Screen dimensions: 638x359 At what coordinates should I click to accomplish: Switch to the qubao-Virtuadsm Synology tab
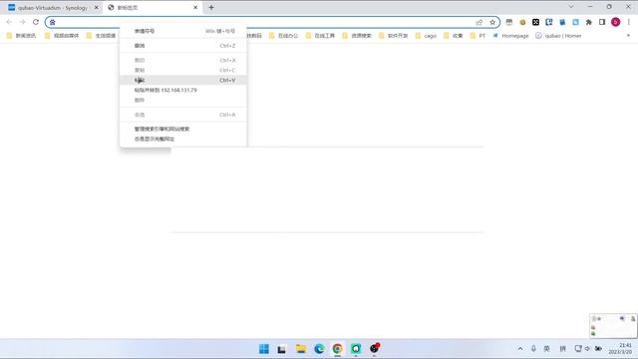click(x=52, y=8)
